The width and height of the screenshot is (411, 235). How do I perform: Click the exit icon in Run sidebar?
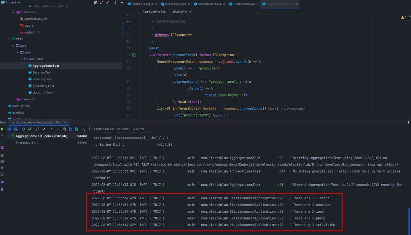coord(2,174)
